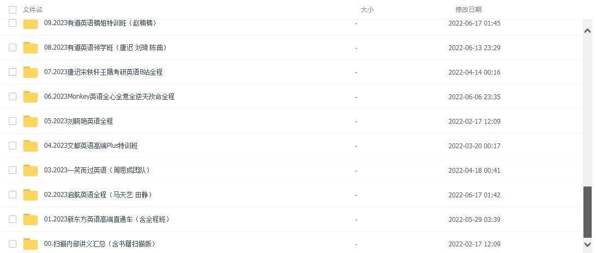Open folder icon for 09.2023有道英语楠姐特训班

31,23
